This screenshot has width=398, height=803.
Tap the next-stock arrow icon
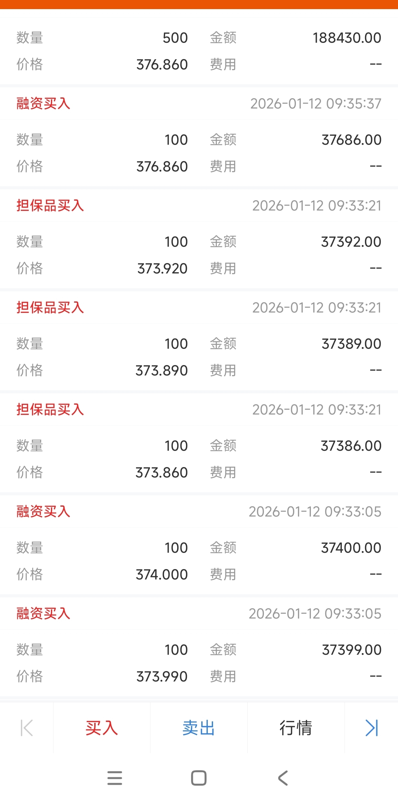[372, 728]
